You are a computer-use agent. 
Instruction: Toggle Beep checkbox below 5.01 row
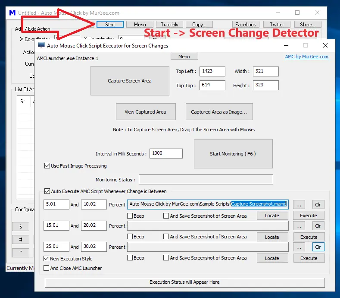[x=130, y=216]
